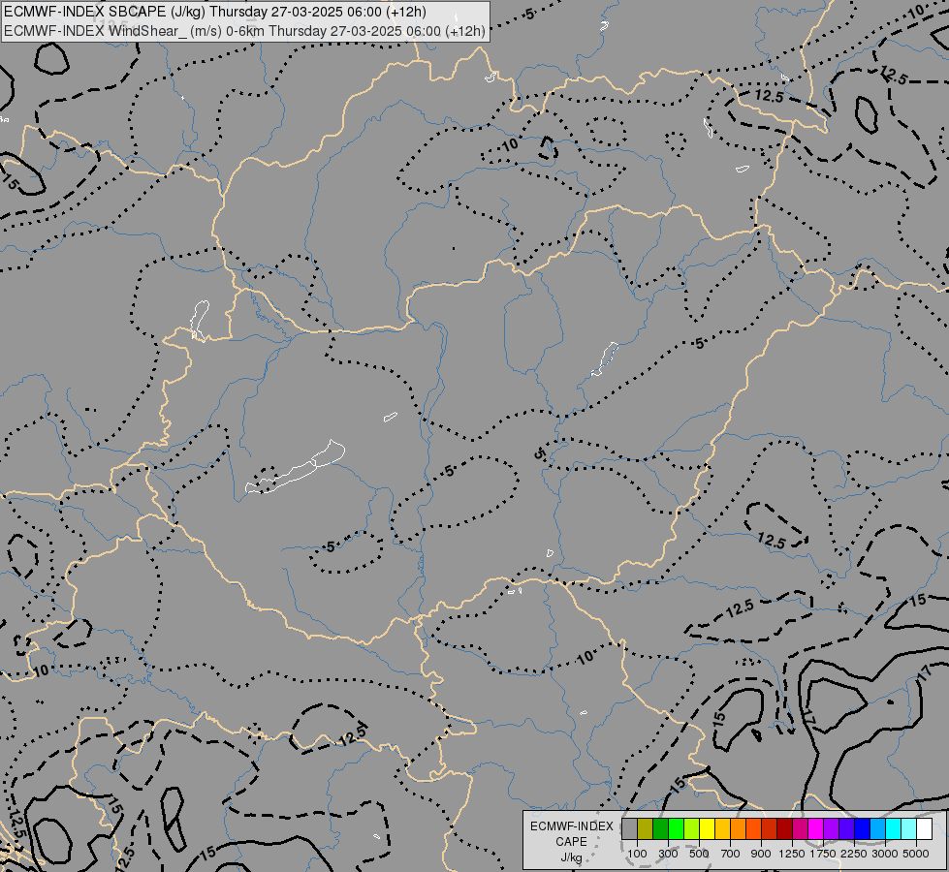Image resolution: width=949 pixels, height=872 pixels.
Task: Click the Lake Balaton white outline
Action: tap(296, 469)
